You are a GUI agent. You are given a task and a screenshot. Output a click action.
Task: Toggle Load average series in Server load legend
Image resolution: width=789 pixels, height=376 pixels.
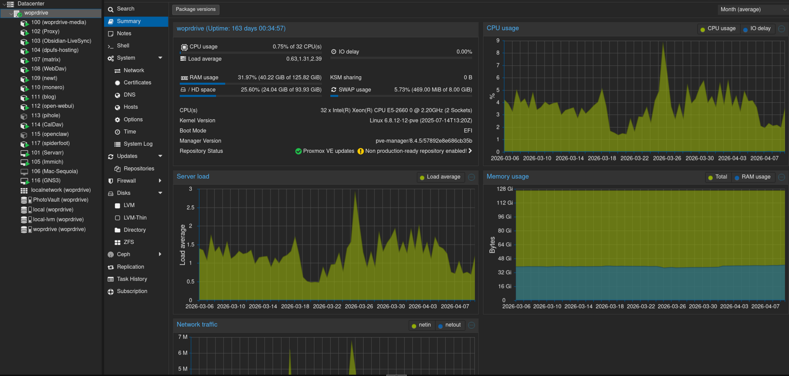tap(440, 177)
